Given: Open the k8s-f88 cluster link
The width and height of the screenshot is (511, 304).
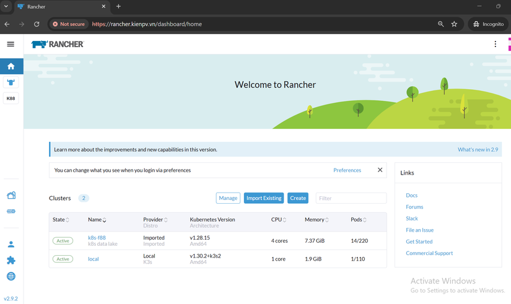Looking at the screenshot, I should [97, 238].
